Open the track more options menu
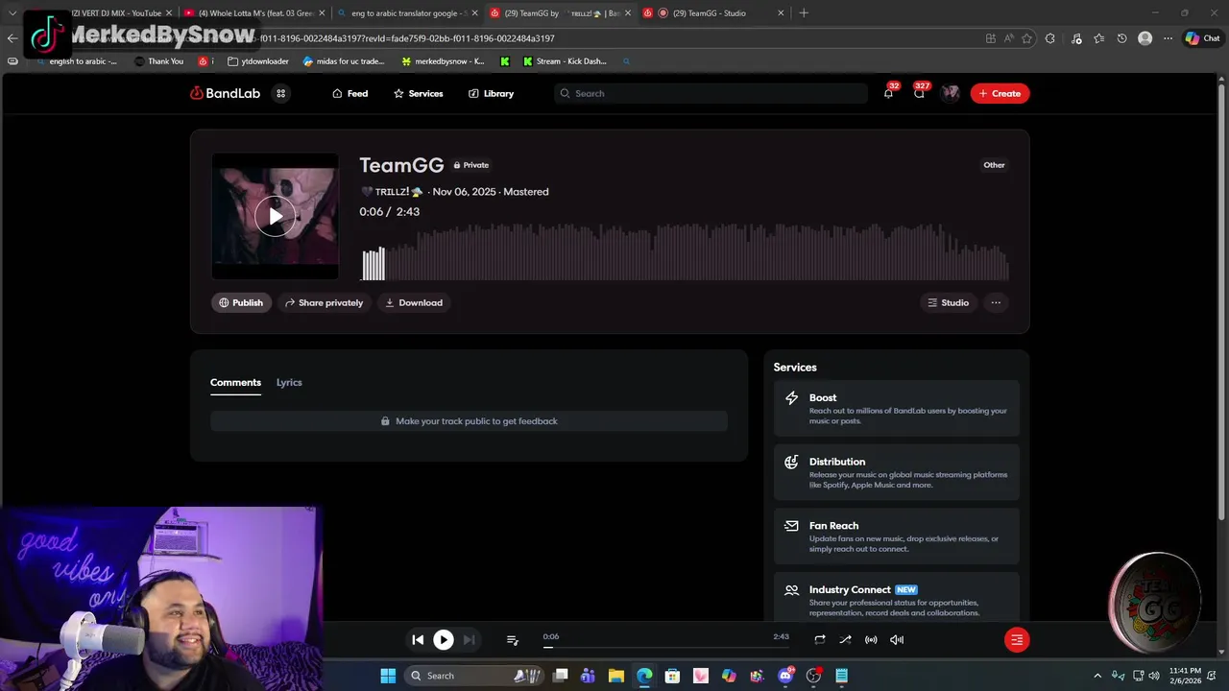 pyautogui.click(x=996, y=302)
